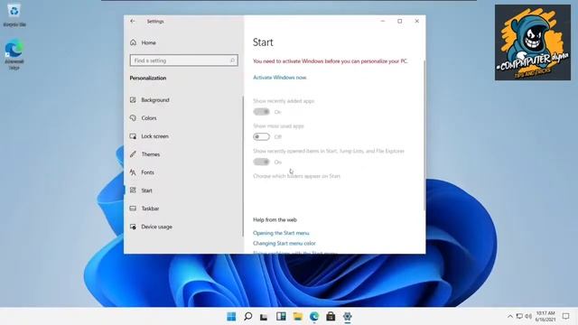The image size is (578, 325).
Task: Click the Start grid icon in sidebar
Action: 133,190
